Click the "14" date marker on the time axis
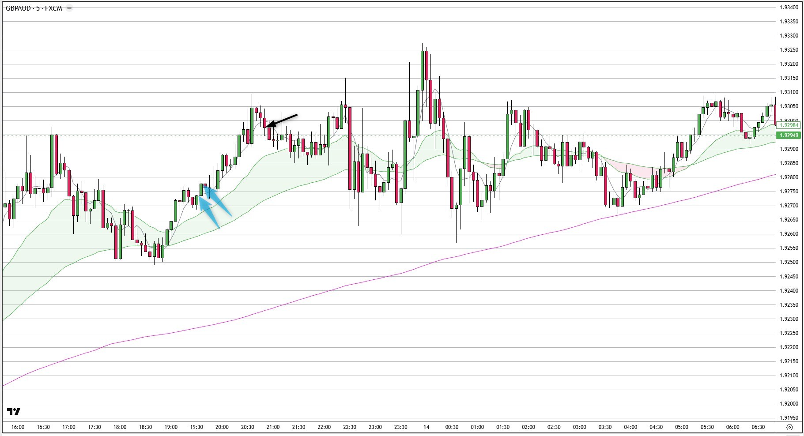 click(427, 427)
